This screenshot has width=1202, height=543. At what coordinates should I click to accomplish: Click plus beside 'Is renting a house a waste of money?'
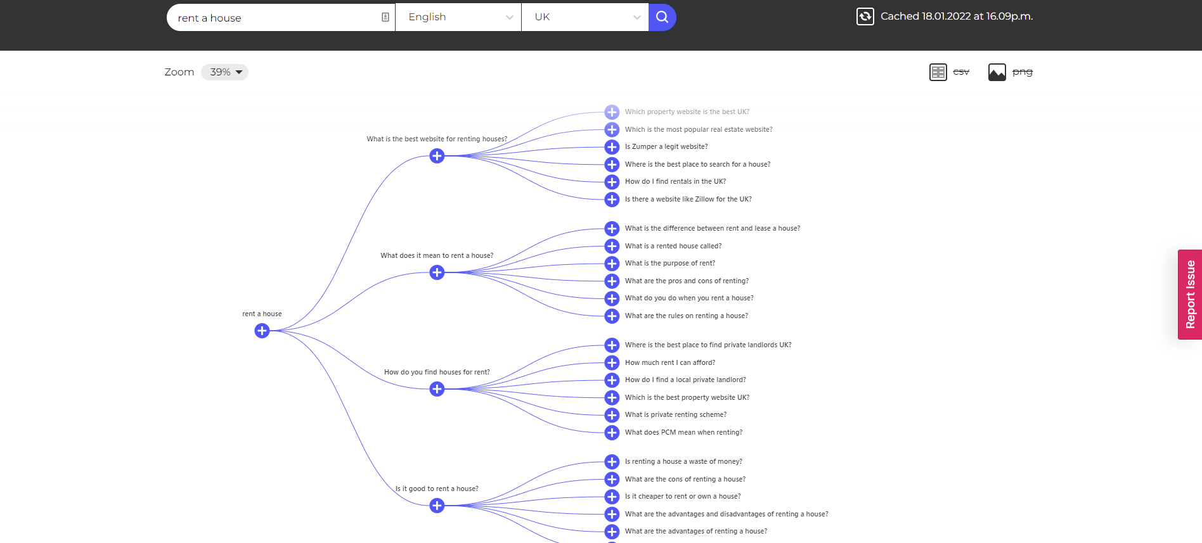point(612,462)
